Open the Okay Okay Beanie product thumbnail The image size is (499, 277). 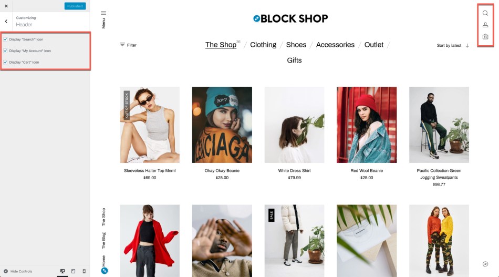pyautogui.click(x=222, y=125)
